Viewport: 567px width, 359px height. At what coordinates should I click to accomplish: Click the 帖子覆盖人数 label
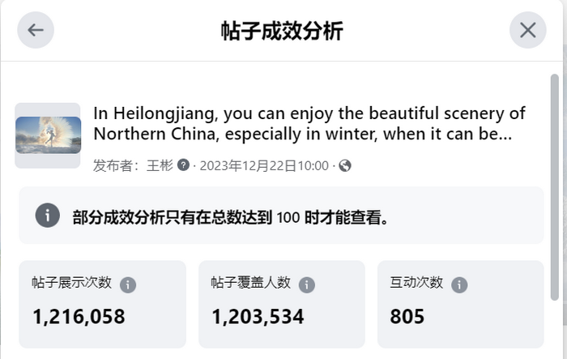pyautogui.click(x=250, y=283)
